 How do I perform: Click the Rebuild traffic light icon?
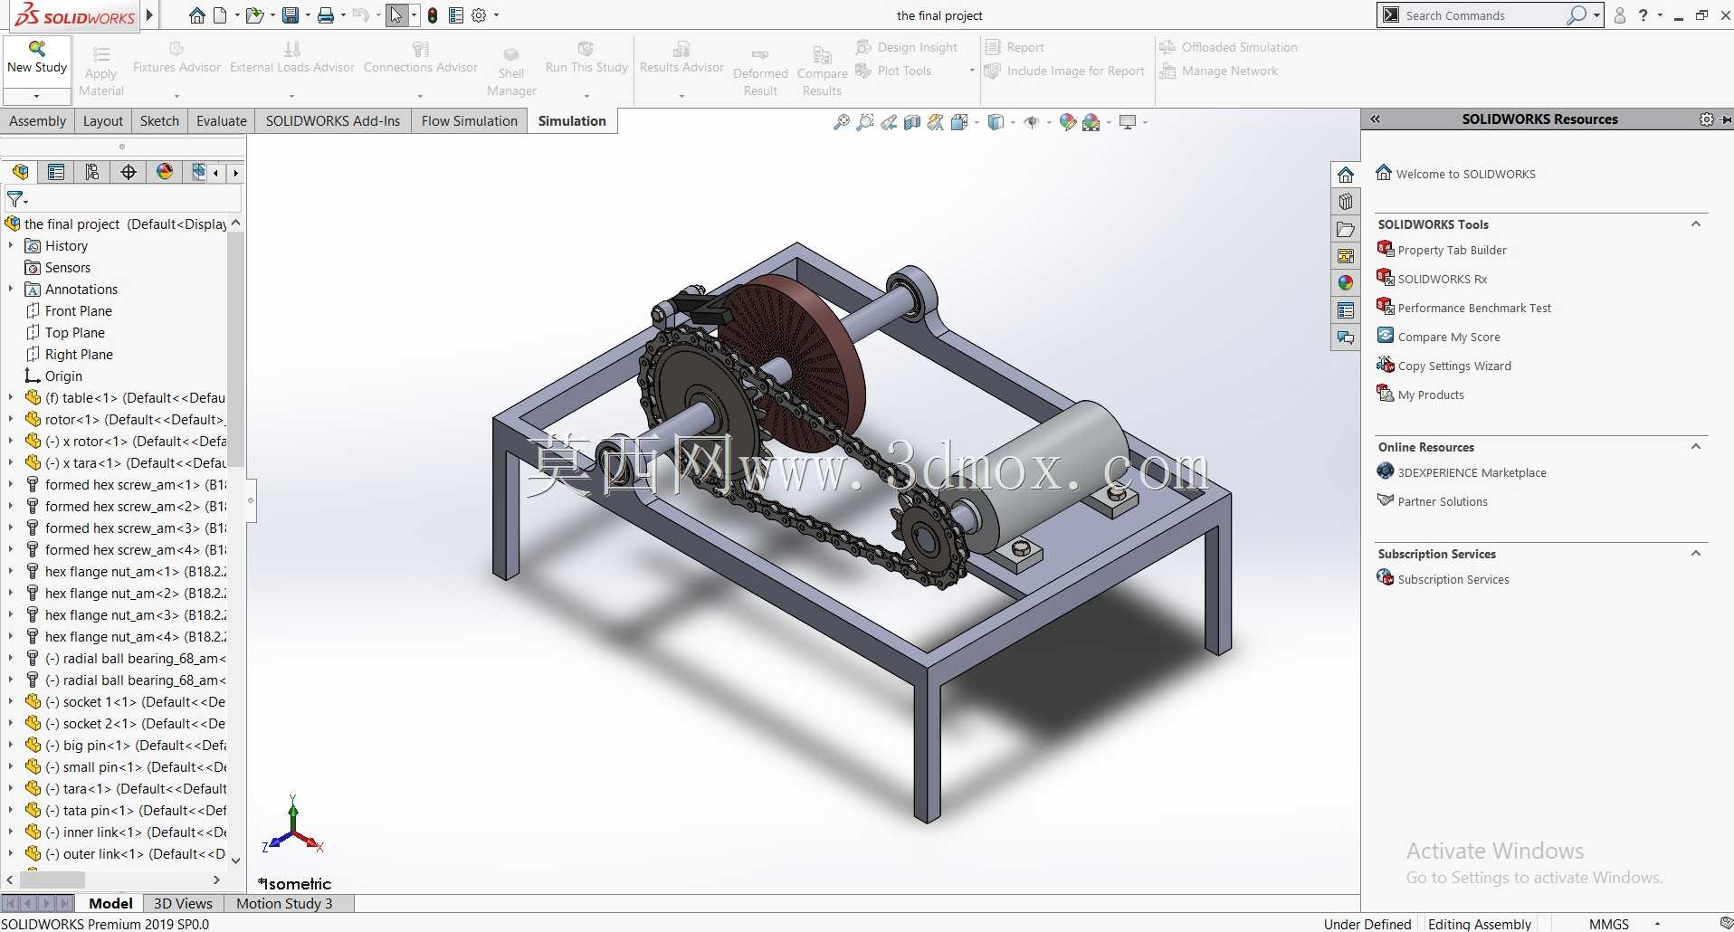(x=433, y=15)
